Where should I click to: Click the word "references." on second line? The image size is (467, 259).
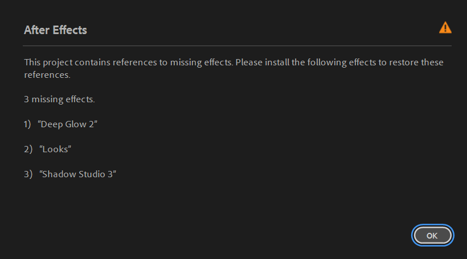(x=47, y=74)
